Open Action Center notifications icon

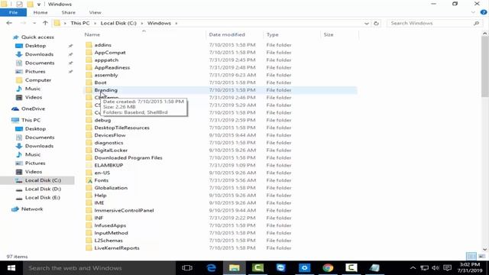click(448, 268)
